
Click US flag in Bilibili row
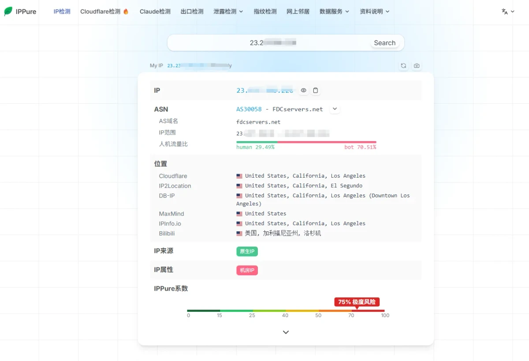(x=239, y=233)
